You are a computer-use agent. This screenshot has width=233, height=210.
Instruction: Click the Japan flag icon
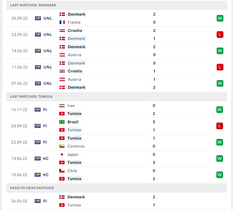[x=62, y=155]
